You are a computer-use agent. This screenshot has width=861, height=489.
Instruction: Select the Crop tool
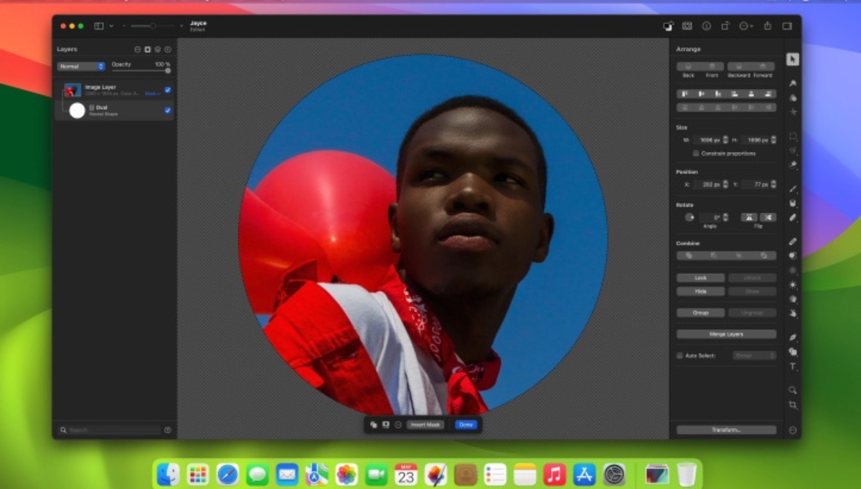(793, 405)
